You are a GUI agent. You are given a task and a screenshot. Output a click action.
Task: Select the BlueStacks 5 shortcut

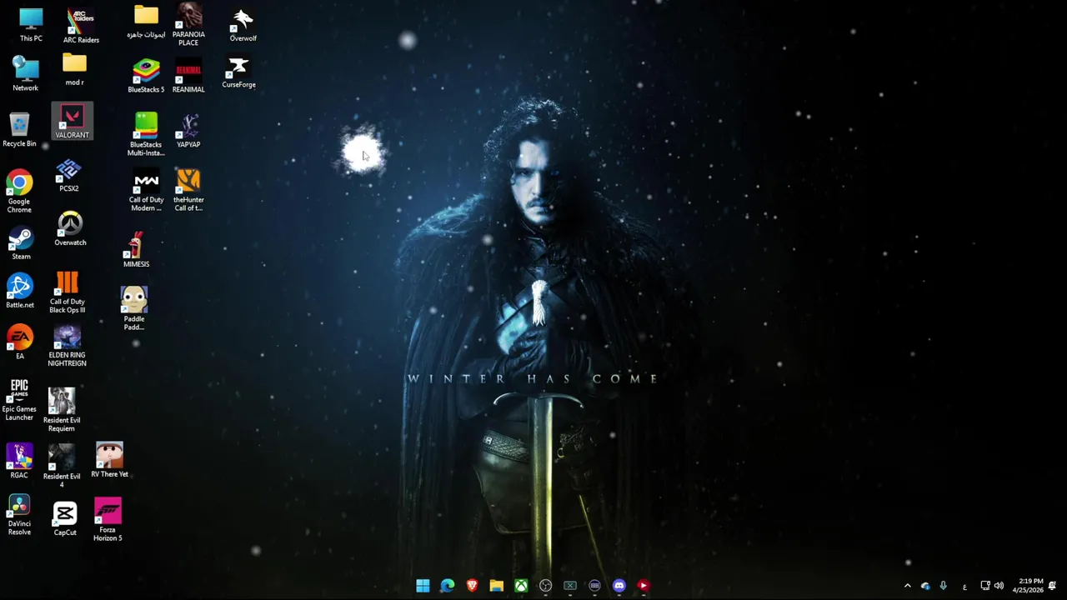146,76
